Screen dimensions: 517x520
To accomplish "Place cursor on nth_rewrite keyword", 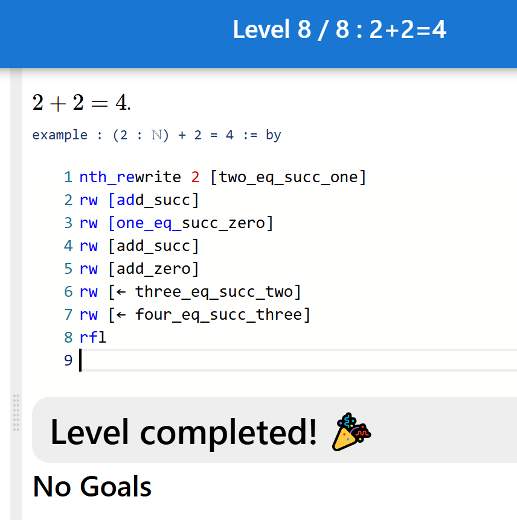I will pyautogui.click(x=130, y=177).
